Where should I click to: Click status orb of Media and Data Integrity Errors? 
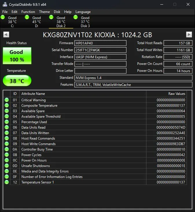pyautogui.click(x=7, y=171)
